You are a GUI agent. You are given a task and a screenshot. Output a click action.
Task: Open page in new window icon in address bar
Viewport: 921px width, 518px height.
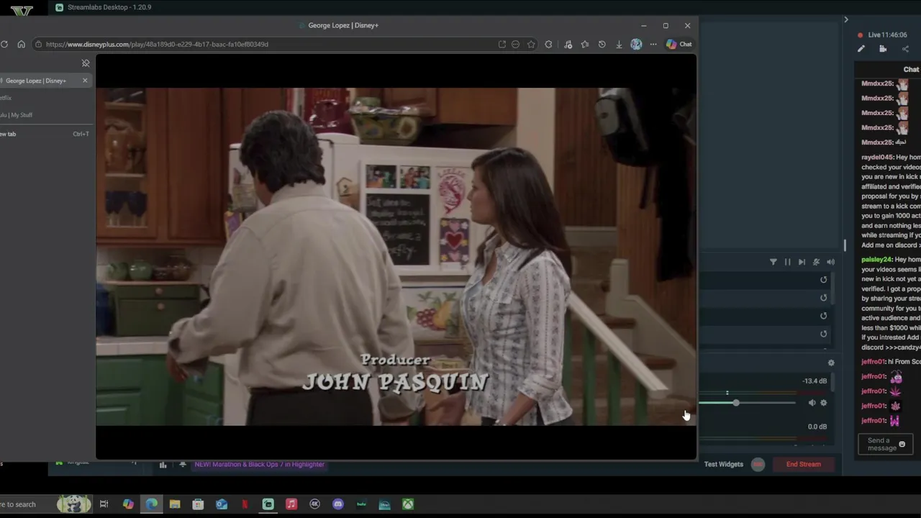click(x=502, y=45)
